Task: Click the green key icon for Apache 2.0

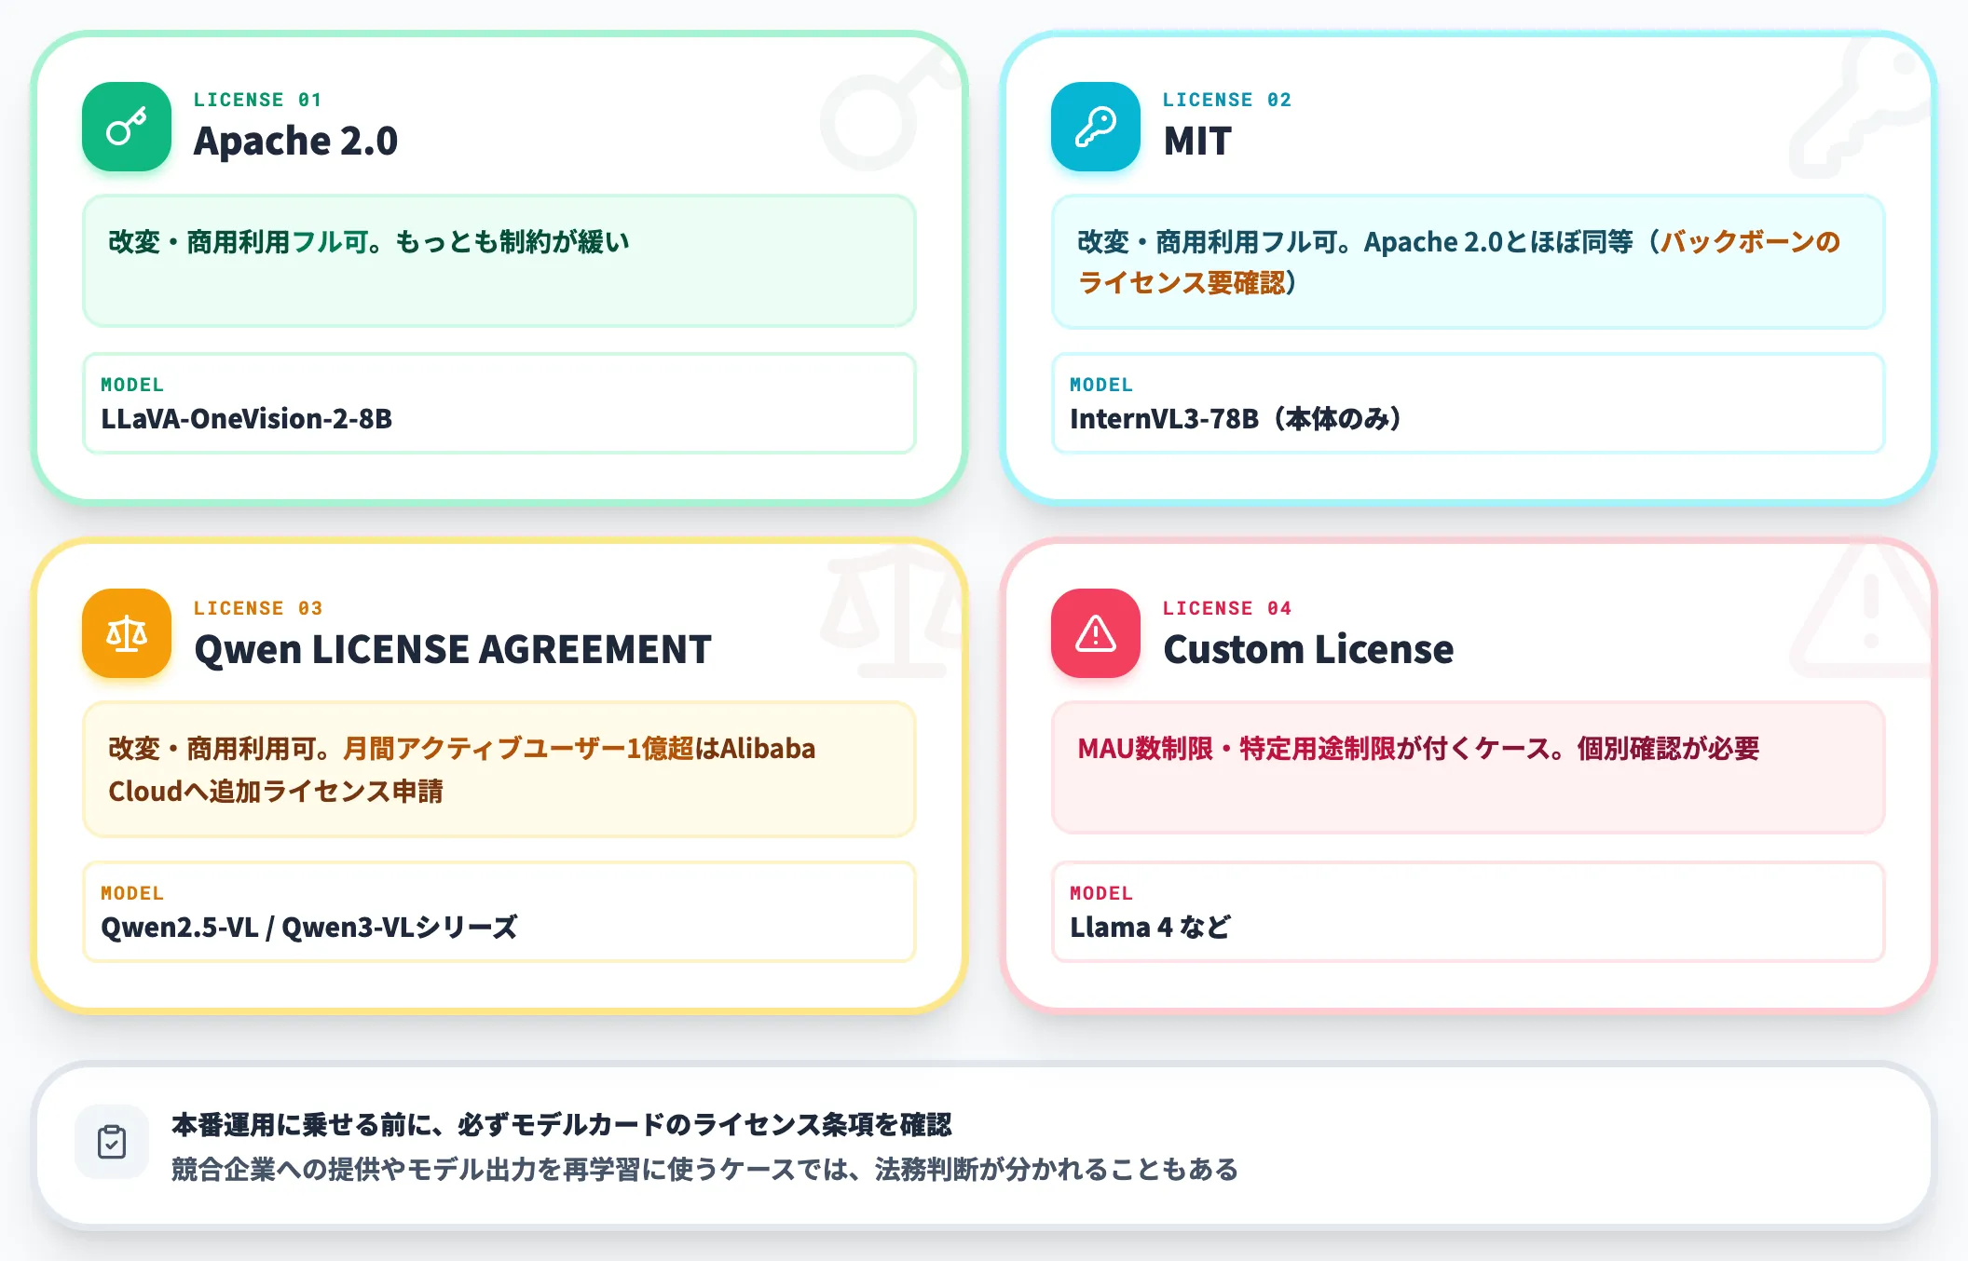Action: click(127, 127)
